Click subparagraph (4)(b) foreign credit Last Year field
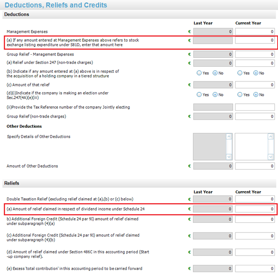 point(213,236)
